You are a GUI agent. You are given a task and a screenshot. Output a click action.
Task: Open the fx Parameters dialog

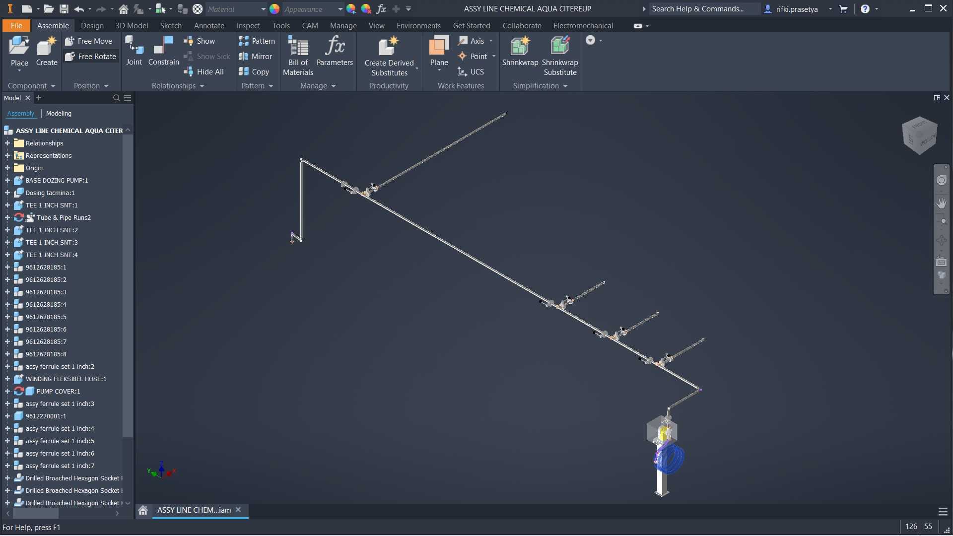click(335, 51)
